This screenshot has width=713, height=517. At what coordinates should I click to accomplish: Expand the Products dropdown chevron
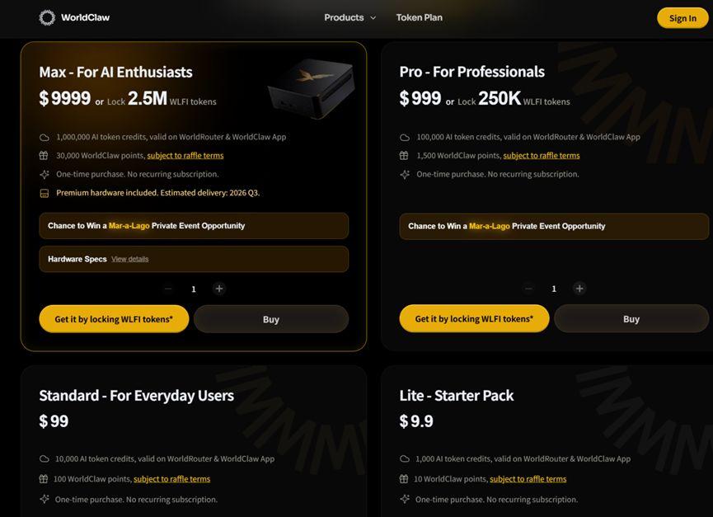373,18
